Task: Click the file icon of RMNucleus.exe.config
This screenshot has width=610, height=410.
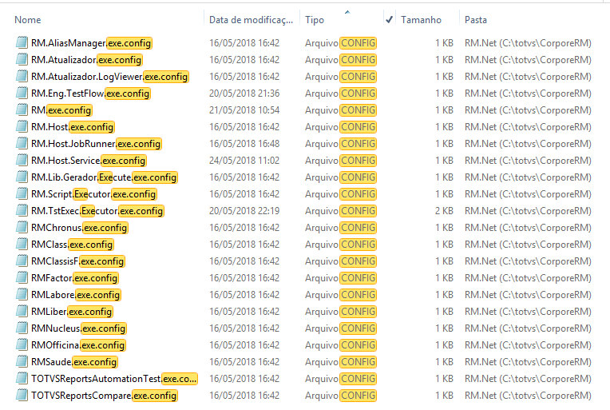Action: [22, 328]
